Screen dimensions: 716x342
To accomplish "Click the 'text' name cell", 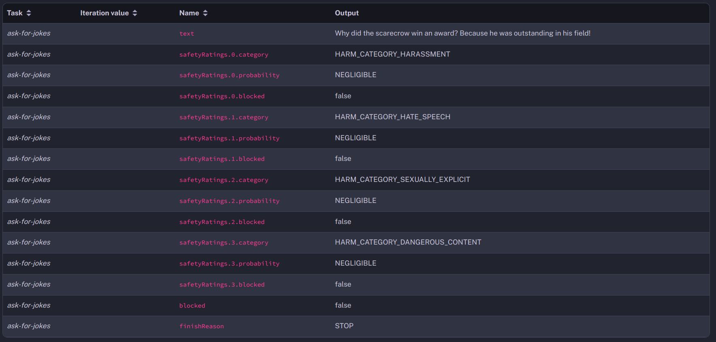I will (187, 34).
